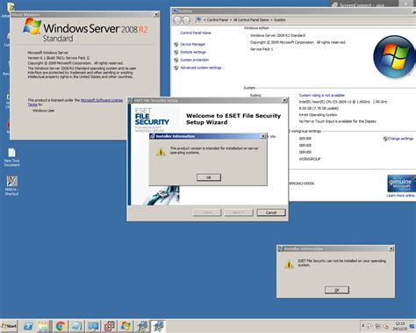The height and width of the screenshot is (333, 416).
Task: Open Microsoft Software License Terms link
Action: coord(102,100)
